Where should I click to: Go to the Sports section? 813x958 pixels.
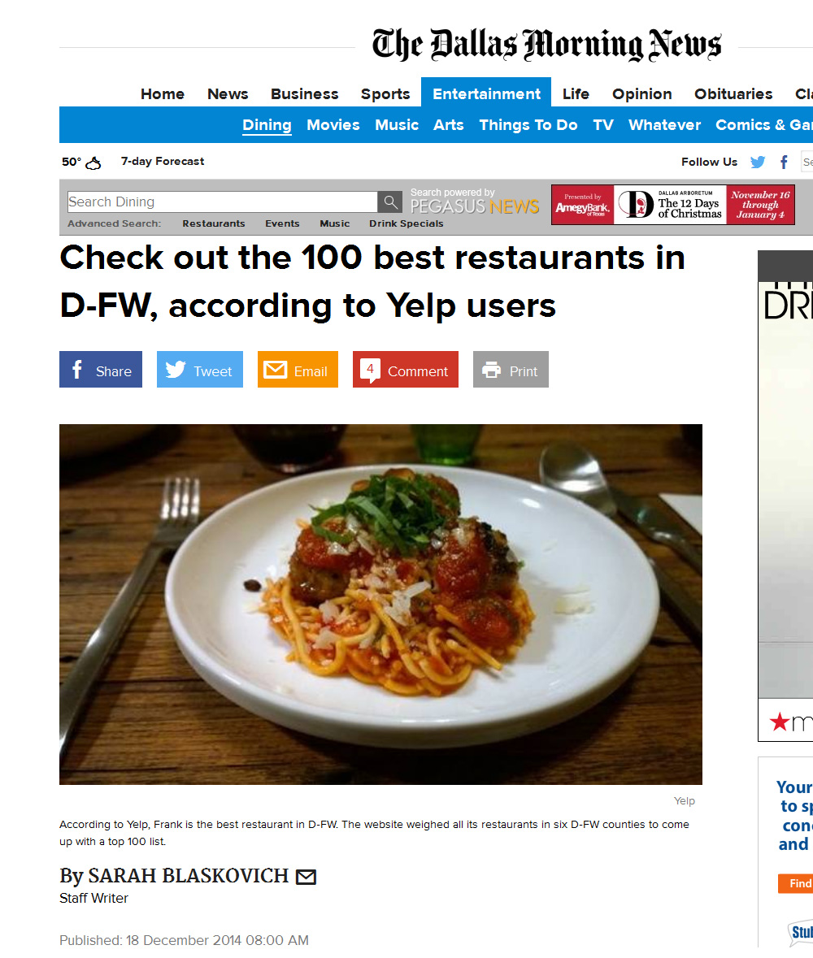click(385, 94)
